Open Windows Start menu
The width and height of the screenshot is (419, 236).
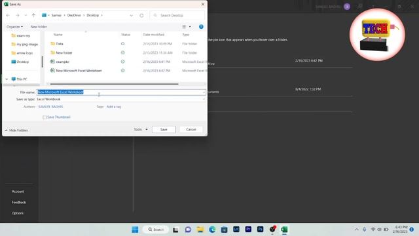[x=136, y=229]
